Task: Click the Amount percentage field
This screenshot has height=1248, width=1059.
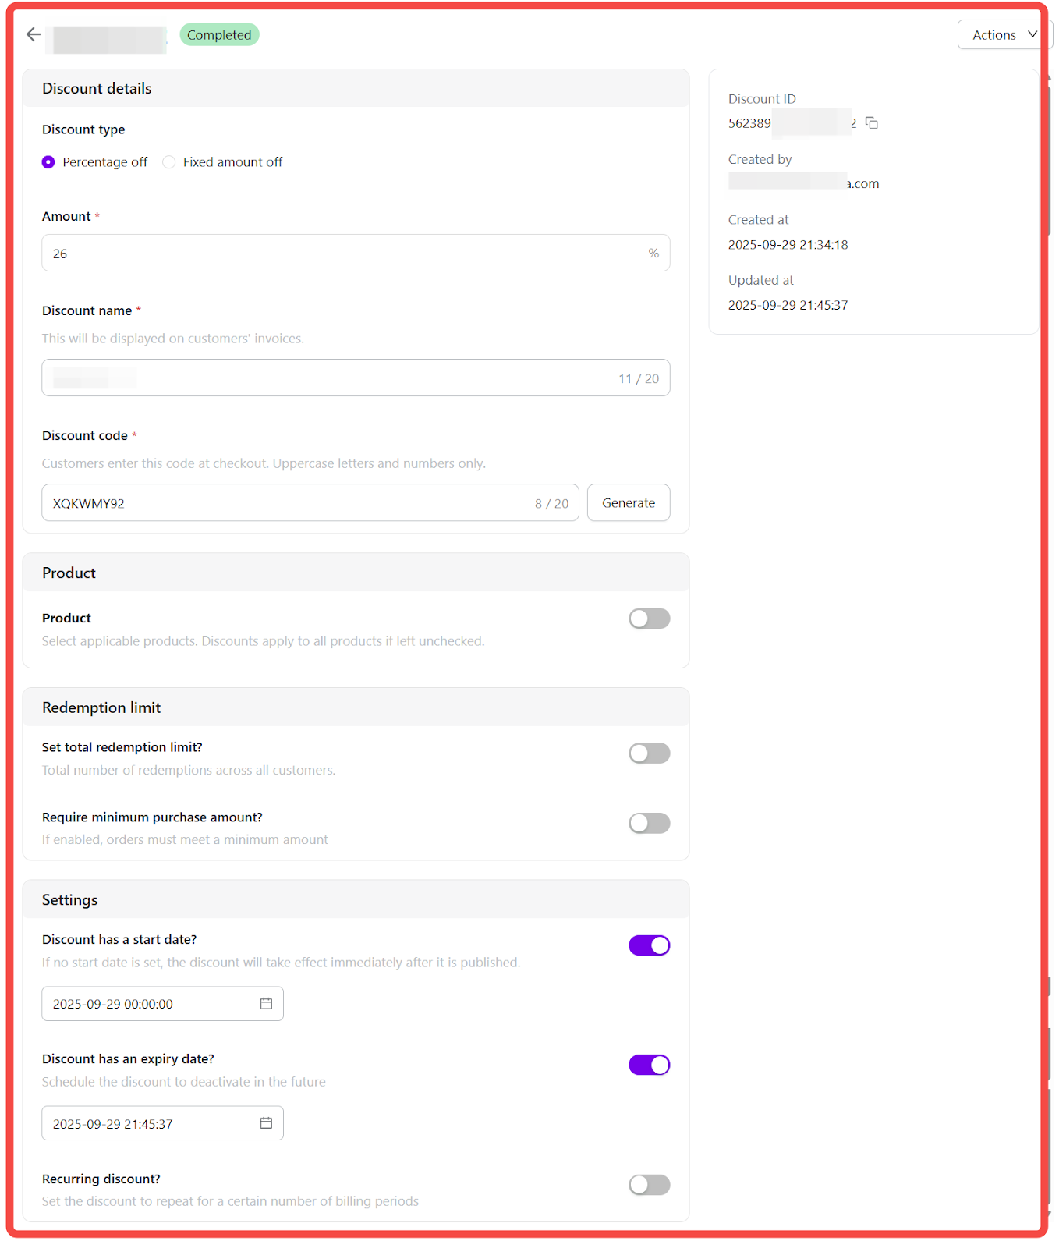Action: [343, 253]
